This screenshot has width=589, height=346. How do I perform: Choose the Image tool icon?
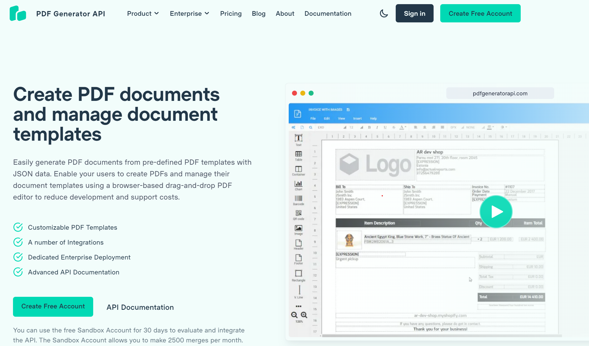pyautogui.click(x=298, y=230)
